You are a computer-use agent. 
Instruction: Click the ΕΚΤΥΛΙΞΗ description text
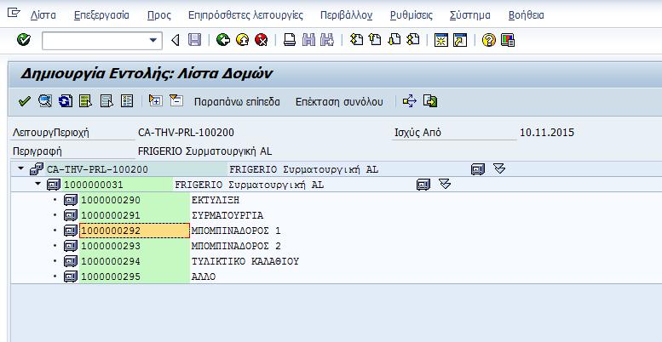pos(216,200)
